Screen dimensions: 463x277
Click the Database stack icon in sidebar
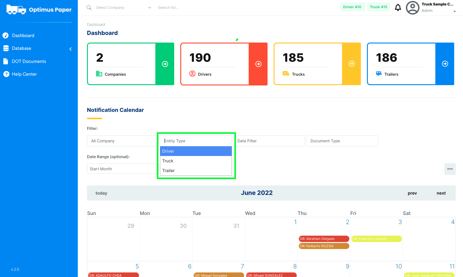click(x=6, y=48)
